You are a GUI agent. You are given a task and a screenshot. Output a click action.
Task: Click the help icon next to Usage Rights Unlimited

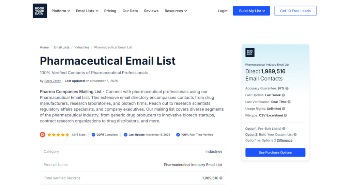[x=284, y=109]
